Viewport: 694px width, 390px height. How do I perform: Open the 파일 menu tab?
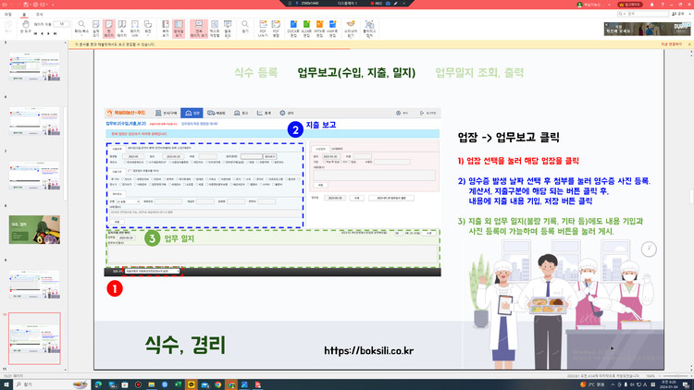point(8,14)
